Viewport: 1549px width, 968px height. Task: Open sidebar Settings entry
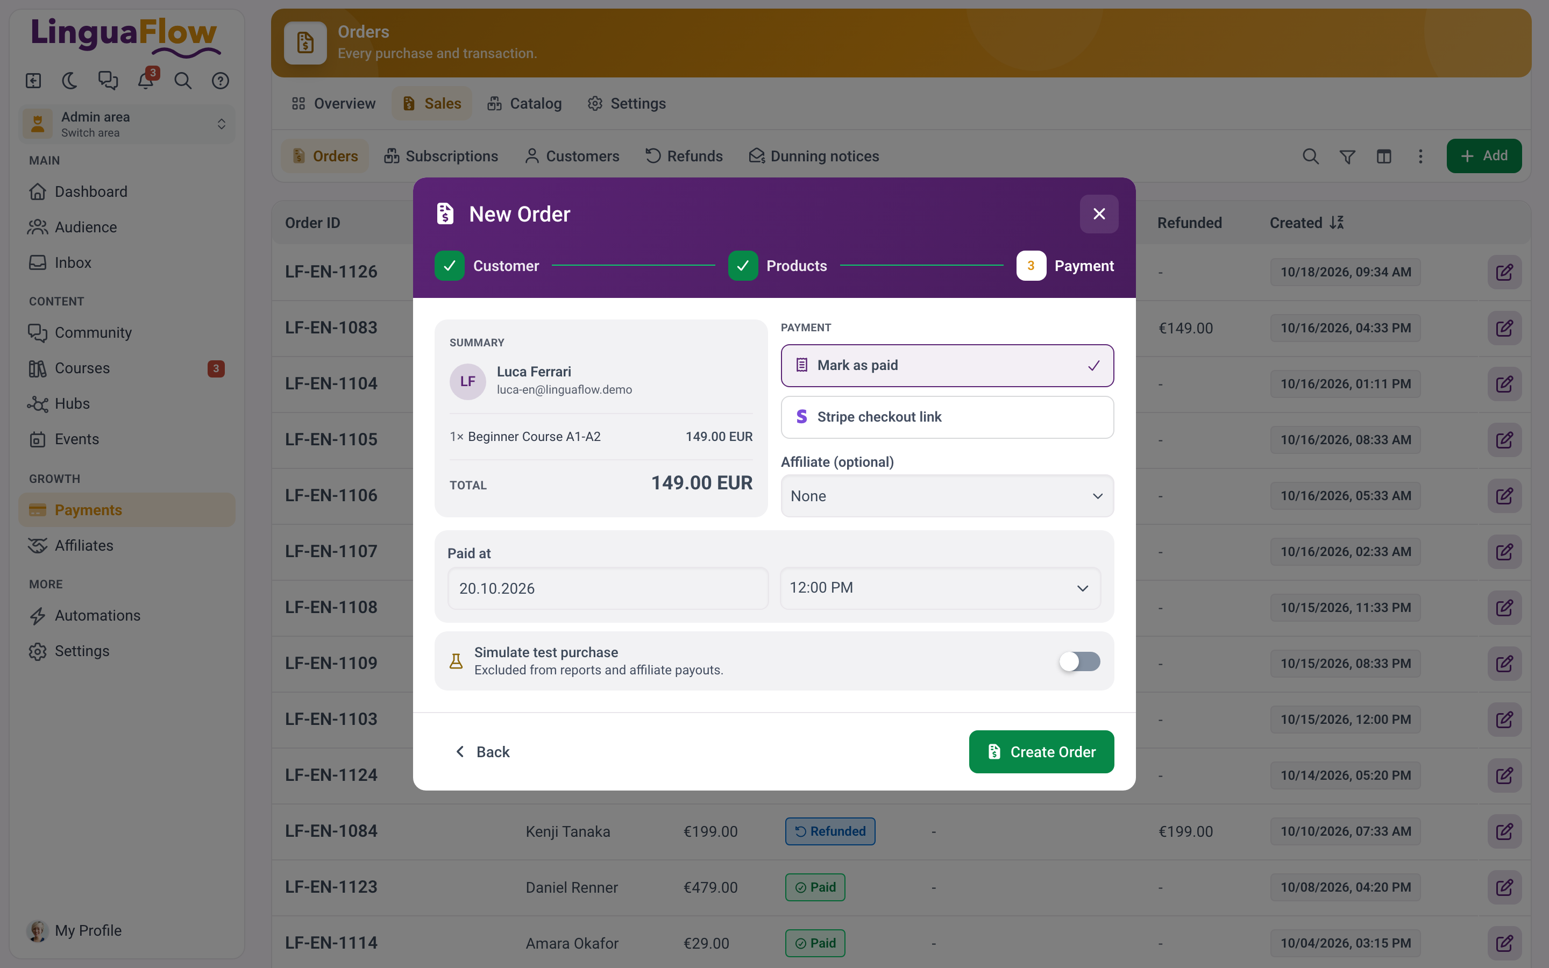[x=127, y=651]
